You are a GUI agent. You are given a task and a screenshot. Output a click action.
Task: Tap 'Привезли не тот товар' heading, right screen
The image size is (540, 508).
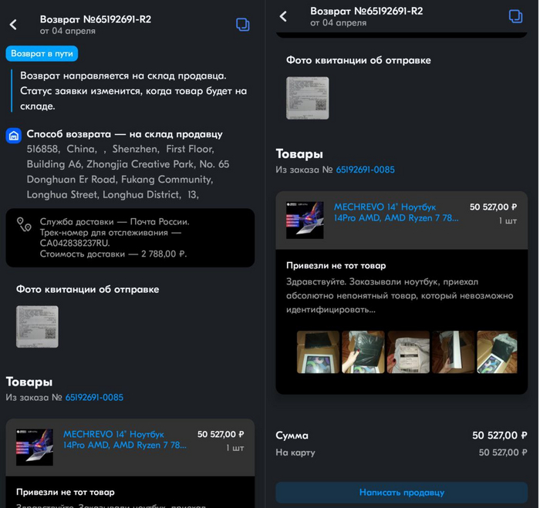click(x=336, y=266)
